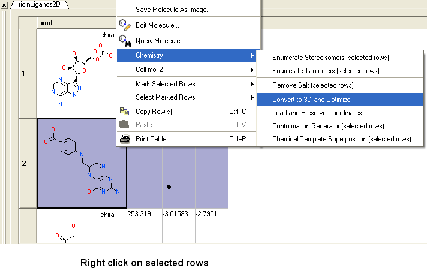This screenshot has width=427, height=271.
Task: Choose Enumerate Stereoisomers for selected rows
Action: (330, 58)
